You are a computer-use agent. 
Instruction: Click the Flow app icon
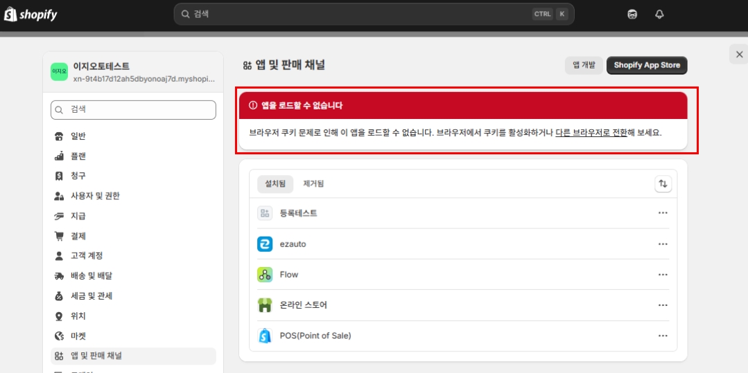coord(265,275)
